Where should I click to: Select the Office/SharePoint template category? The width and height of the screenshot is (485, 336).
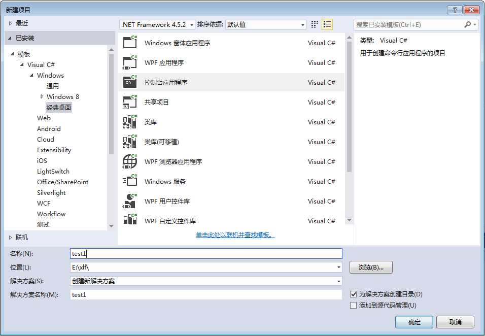tap(62, 182)
